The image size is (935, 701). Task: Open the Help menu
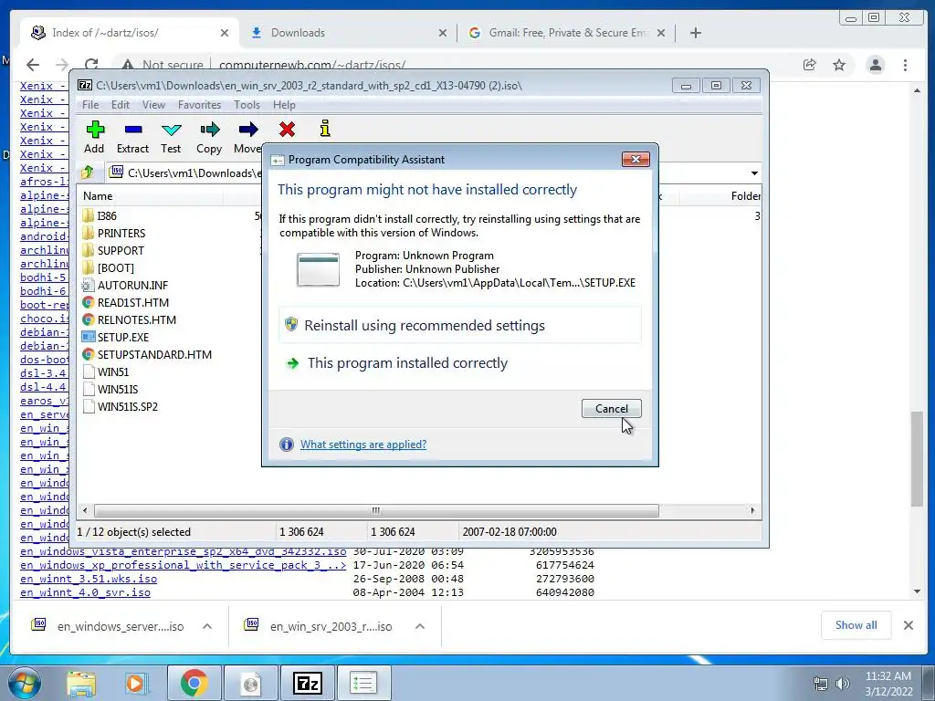click(284, 105)
